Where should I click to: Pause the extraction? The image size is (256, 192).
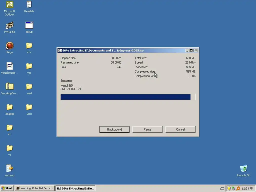tap(147, 129)
